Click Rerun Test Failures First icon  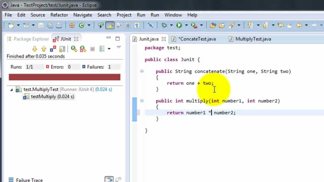click(83, 49)
